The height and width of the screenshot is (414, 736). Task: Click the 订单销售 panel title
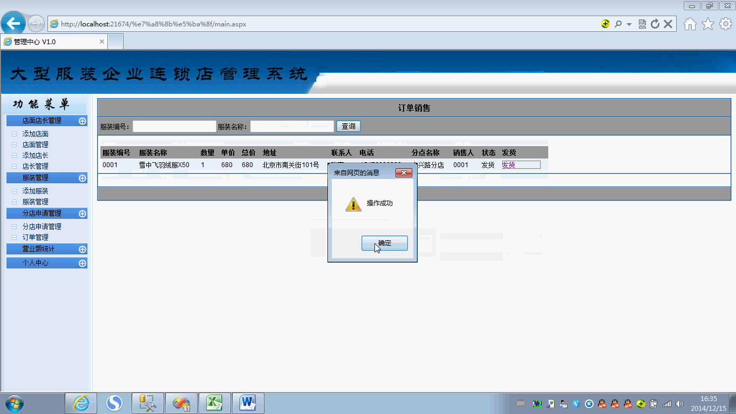pos(414,108)
